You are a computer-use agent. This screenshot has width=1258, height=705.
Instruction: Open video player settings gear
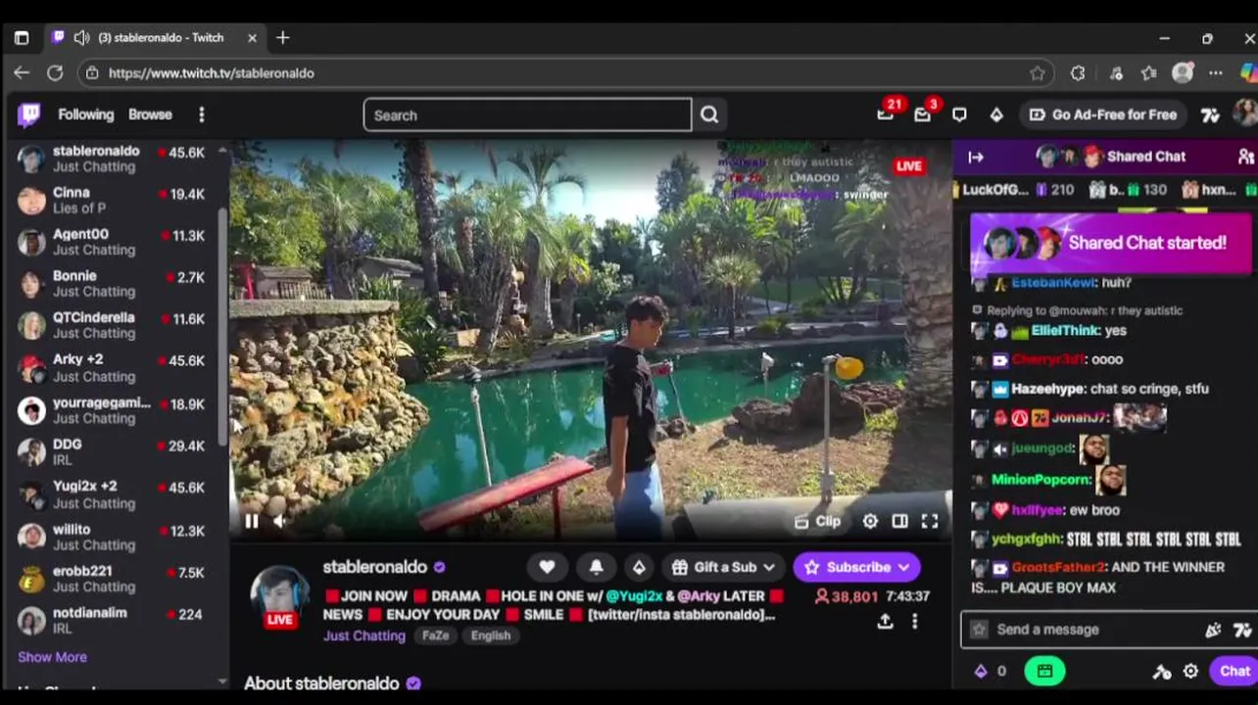(870, 521)
